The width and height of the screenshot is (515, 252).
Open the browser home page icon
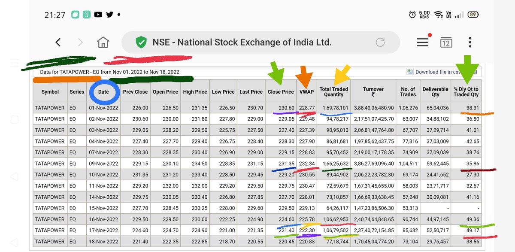click(103, 42)
